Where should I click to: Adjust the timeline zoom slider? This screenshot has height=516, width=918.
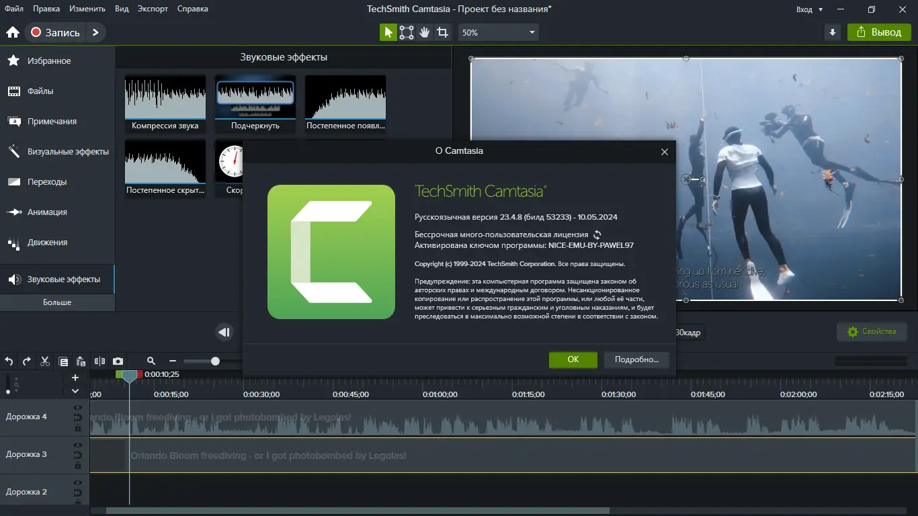[214, 361]
